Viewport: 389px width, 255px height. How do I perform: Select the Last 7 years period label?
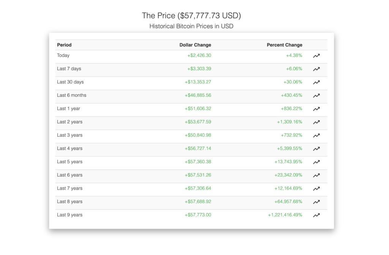(x=70, y=188)
